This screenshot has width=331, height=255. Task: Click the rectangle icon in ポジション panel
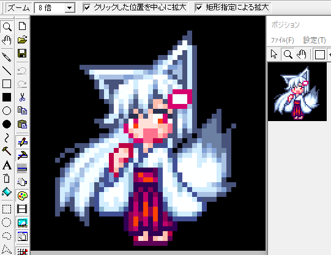coord(319,54)
